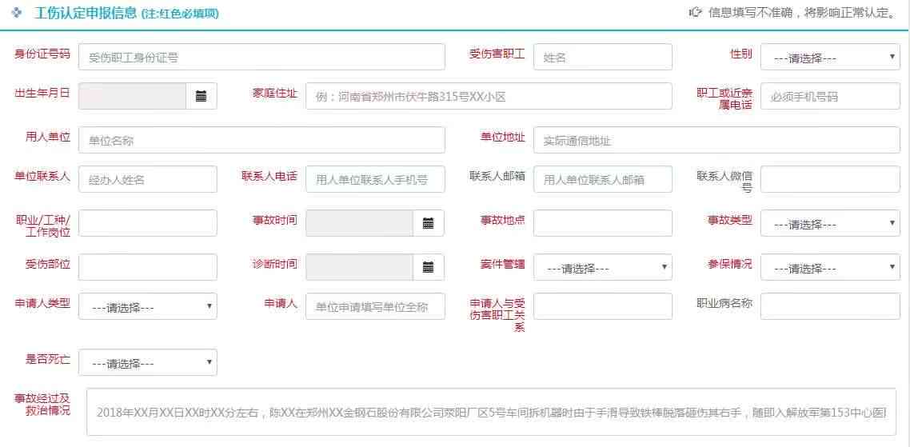This screenshot has height=447, width=910.
Task: Focus the 身份证号码 input field
Action: coord(261,57)
